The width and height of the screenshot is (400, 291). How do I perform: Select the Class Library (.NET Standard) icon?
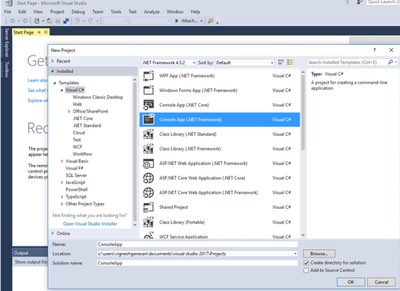(x=148, y=134)
